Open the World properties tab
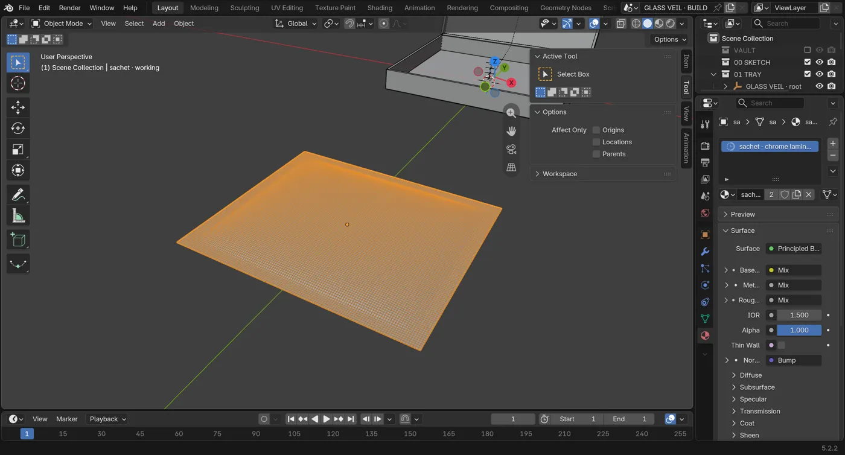845x455 pixels. 705,213
